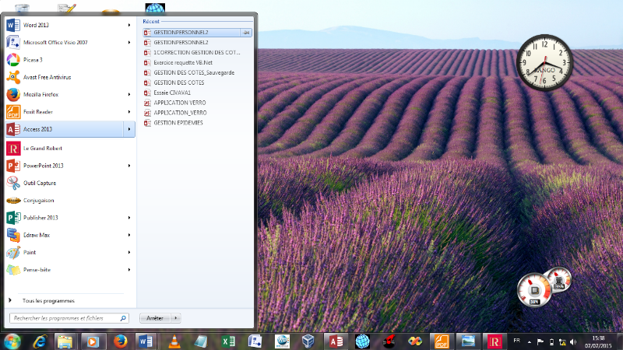Show hidden system tray icons
The width and height of the screenshot is (623, 350).
(x=531, y=341)
